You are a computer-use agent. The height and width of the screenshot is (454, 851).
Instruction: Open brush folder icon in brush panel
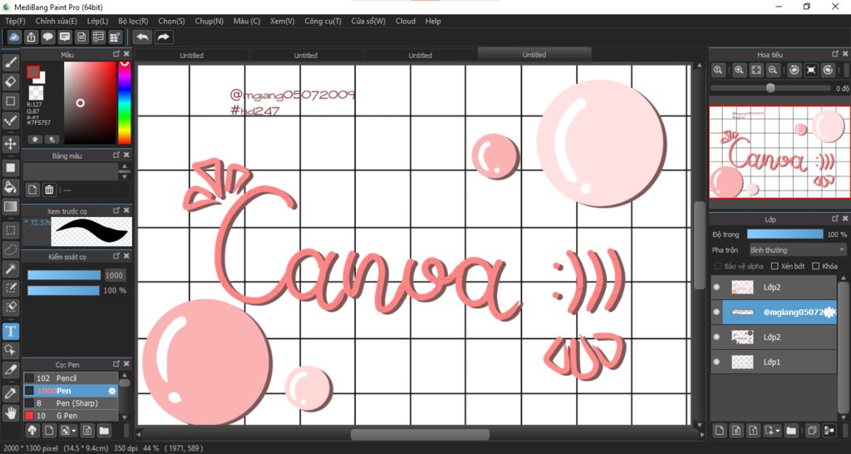point(104,431)
